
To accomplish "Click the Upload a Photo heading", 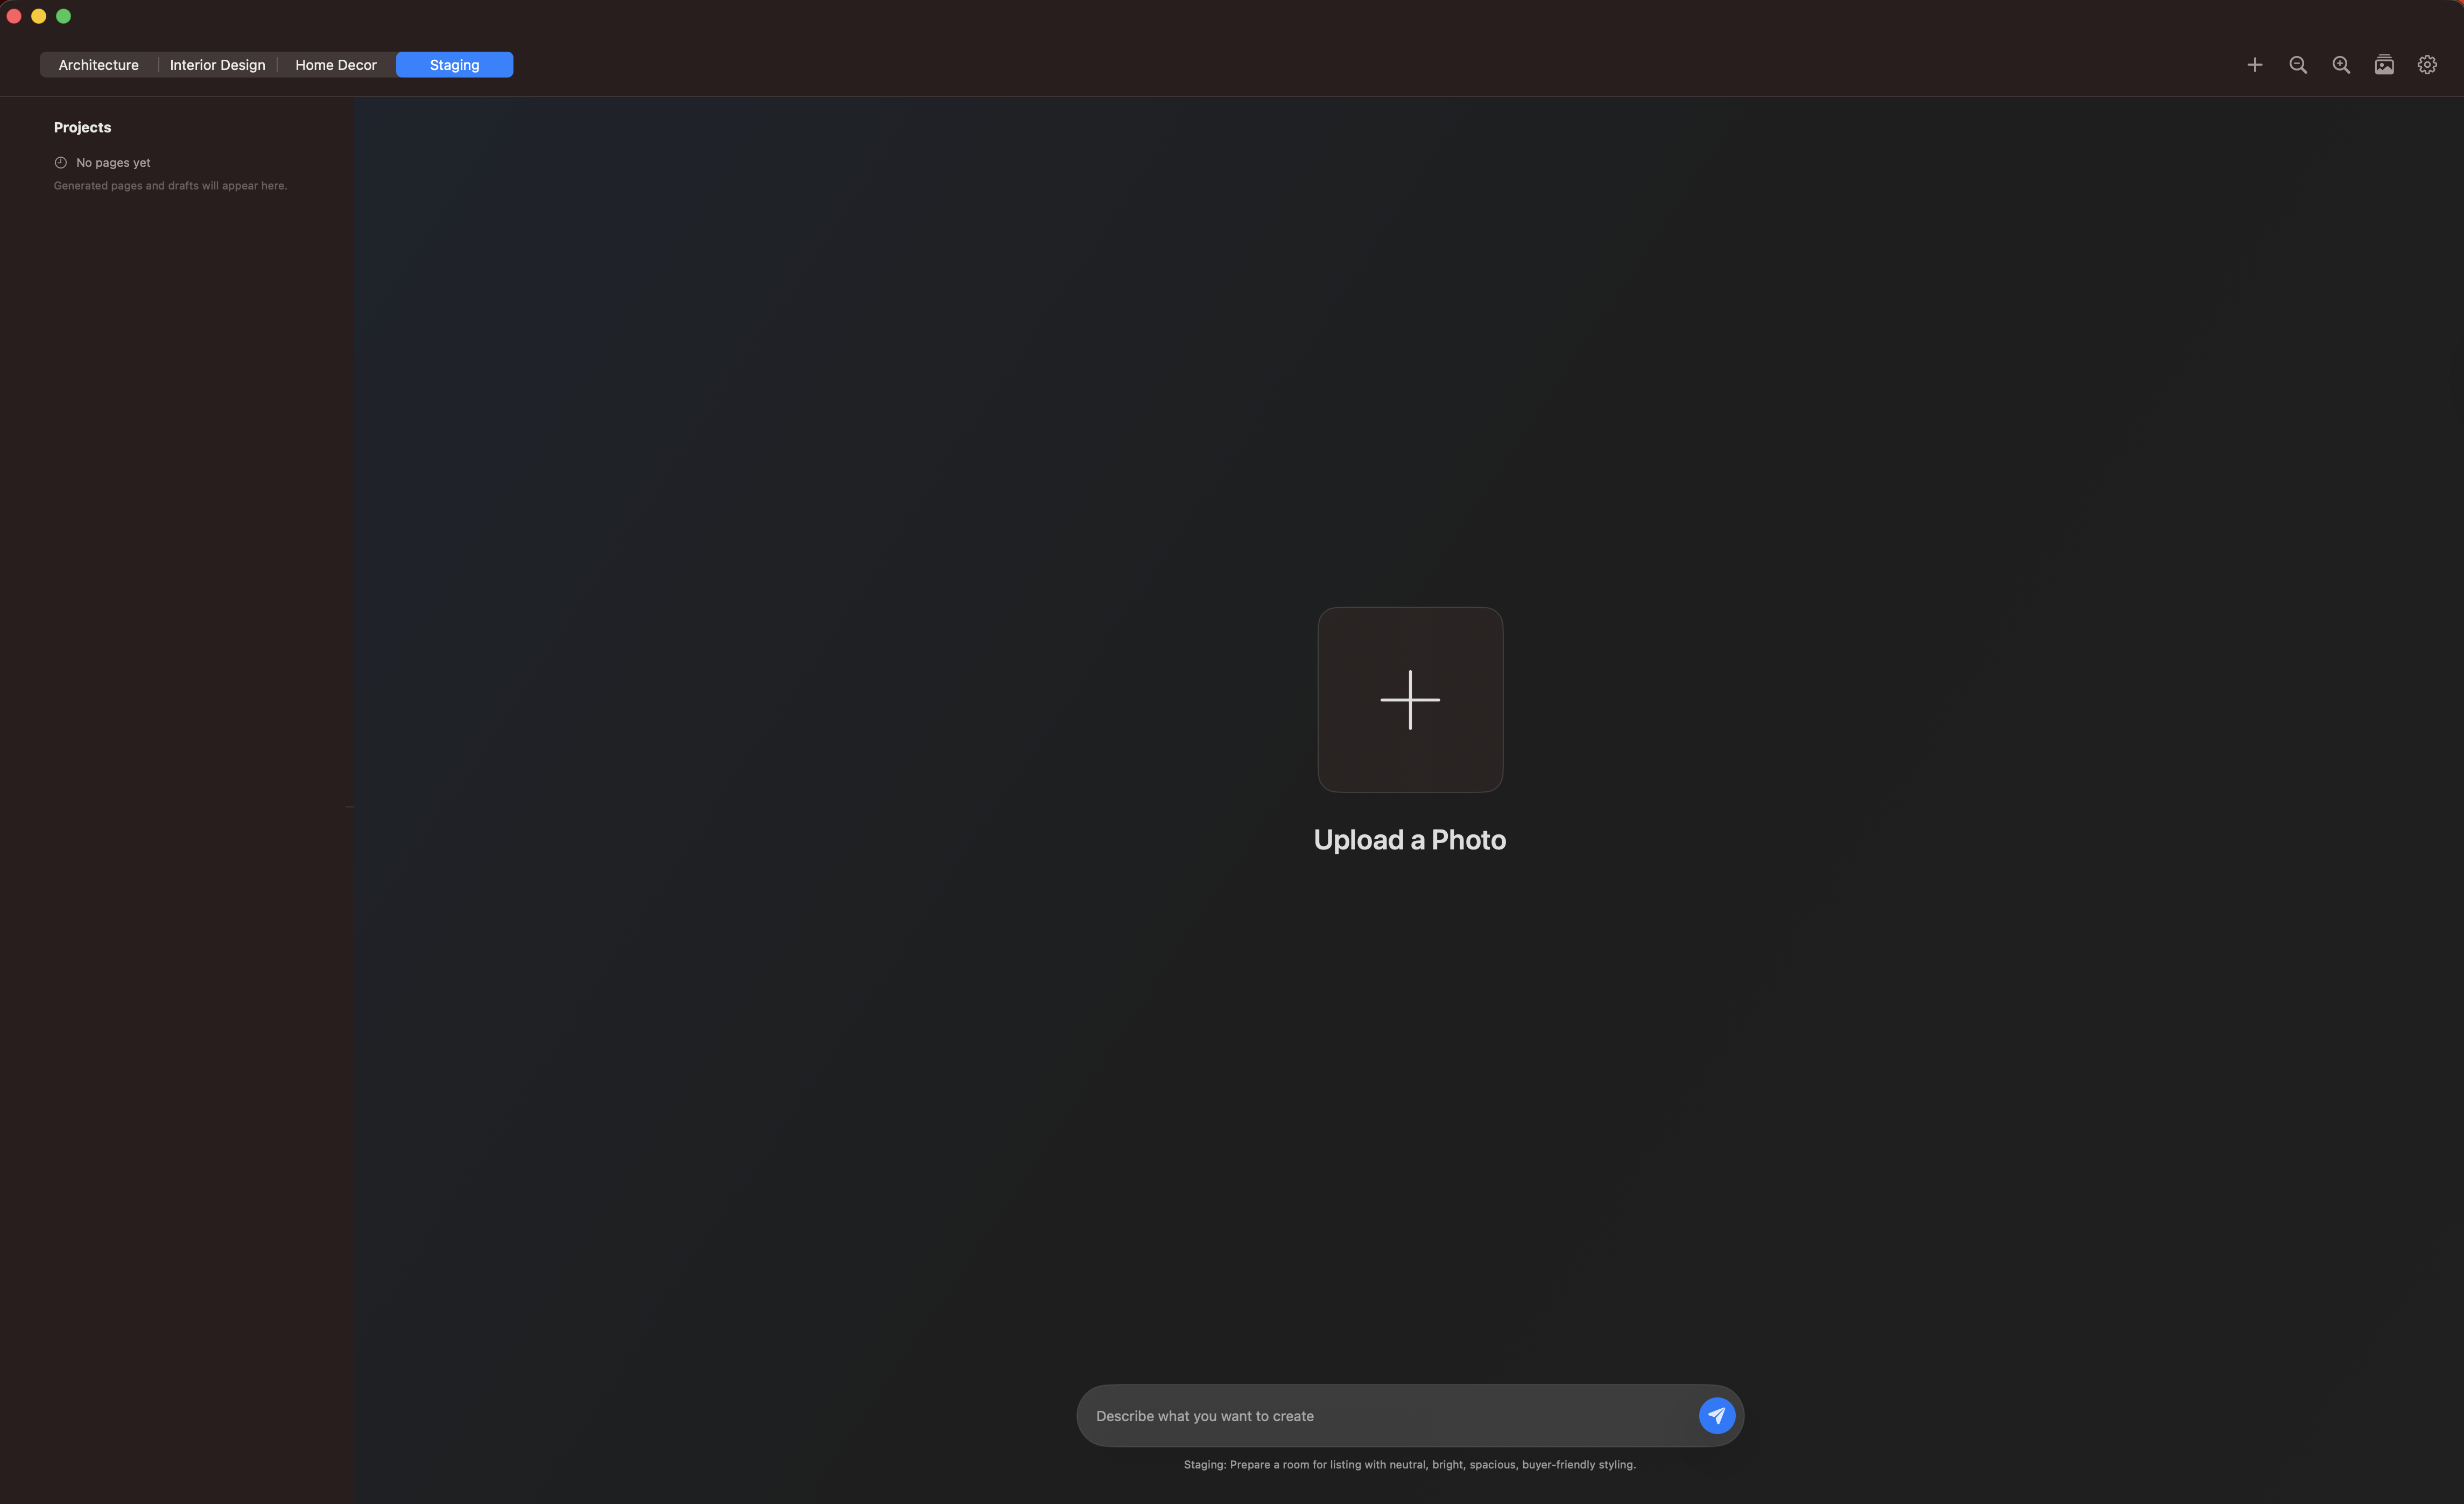I will (x=1410, y=840).
